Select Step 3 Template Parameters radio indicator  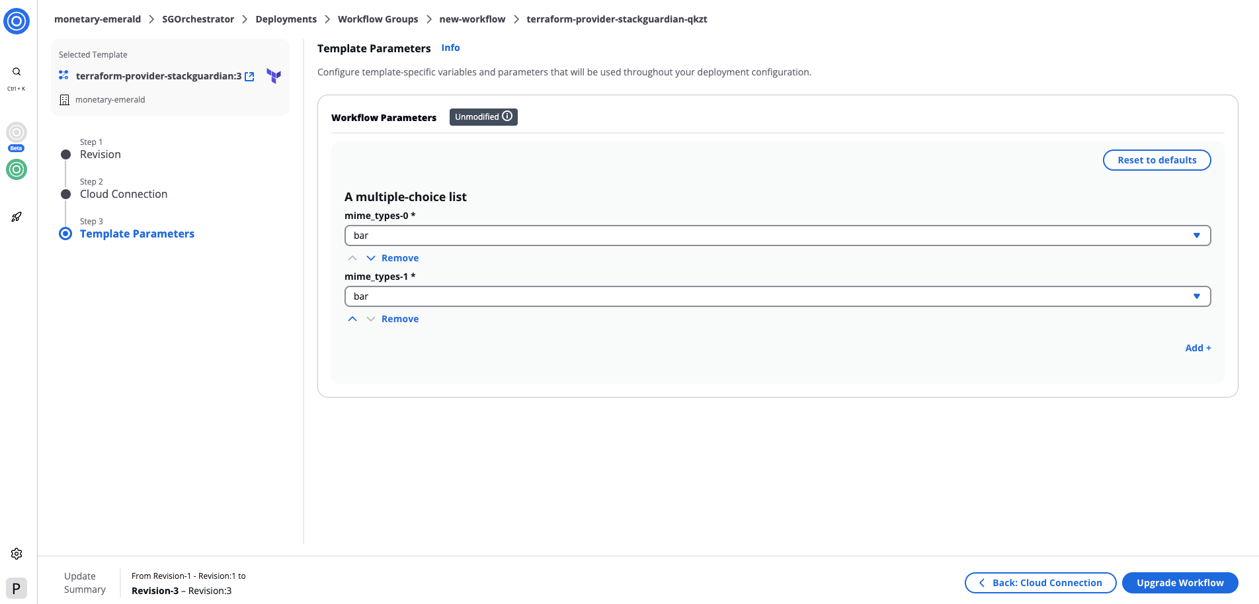tap(65, 234)
